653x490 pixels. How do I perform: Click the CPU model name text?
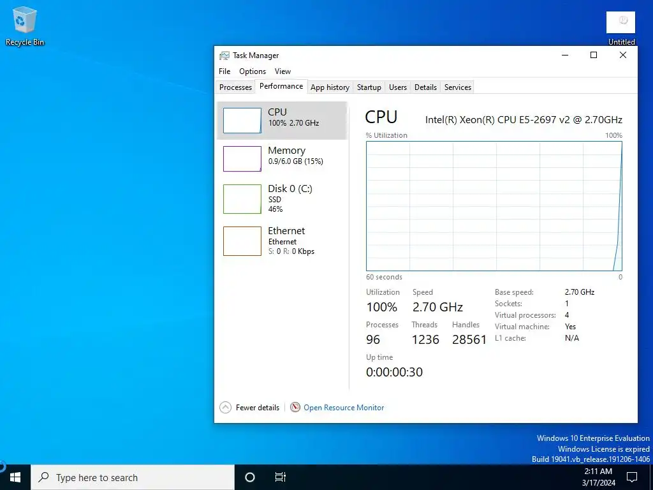[x=524, y=120]
